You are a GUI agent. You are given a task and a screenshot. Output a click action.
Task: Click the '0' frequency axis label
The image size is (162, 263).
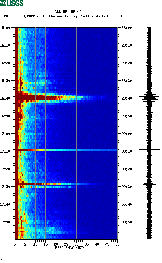click(x=15, y=244)
